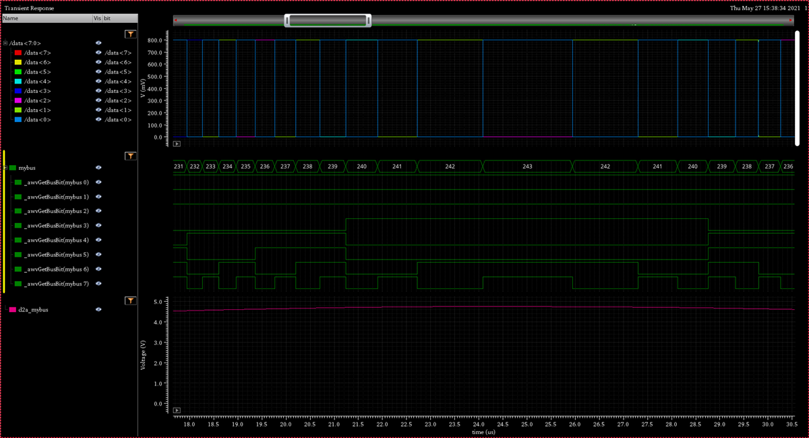The image size is (809, 438).
Task: Toggle visibility of the d2a_mybus signal
Action: [x=98, y=310]
